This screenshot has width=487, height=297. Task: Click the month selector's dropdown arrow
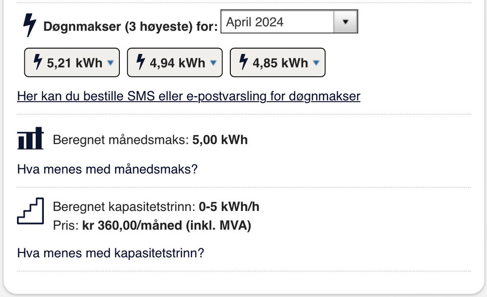tap(346, 22)
